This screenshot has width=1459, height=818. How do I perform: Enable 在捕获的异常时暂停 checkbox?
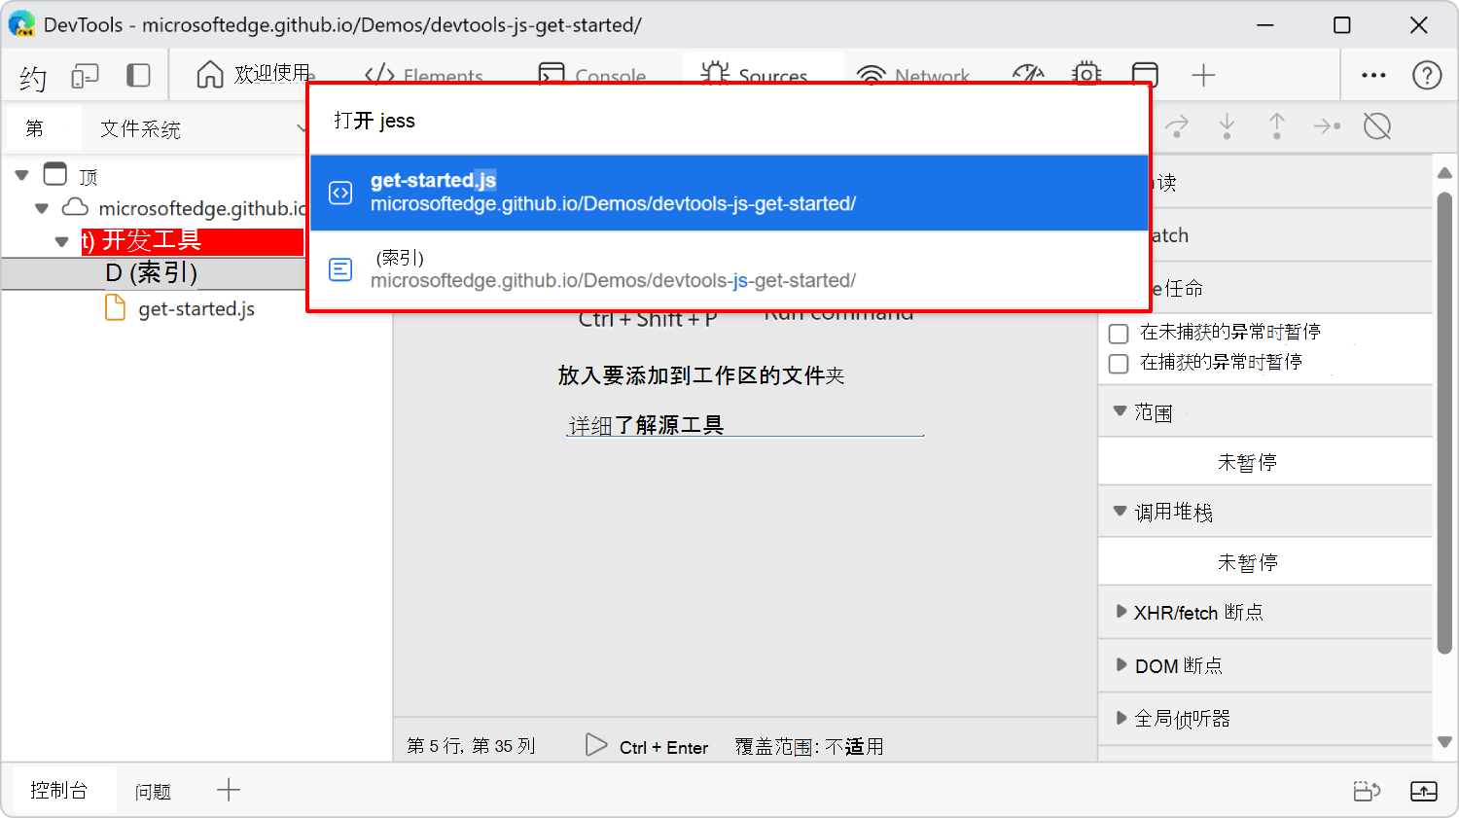(x=1119, y=364)
